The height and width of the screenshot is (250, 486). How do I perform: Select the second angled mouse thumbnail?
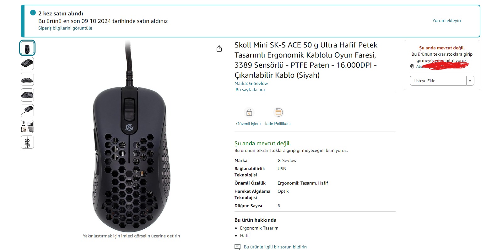[27, 64]
